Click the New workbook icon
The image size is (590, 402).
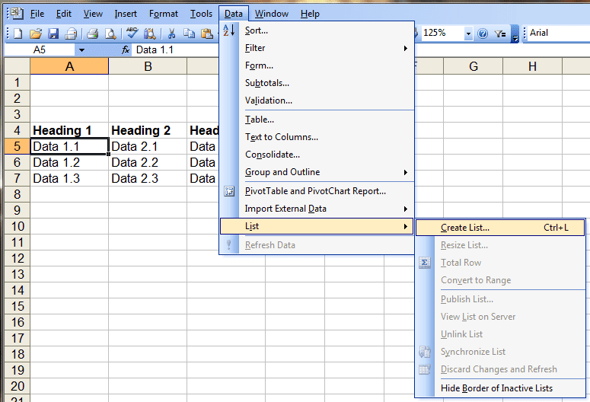click(18, 33)
